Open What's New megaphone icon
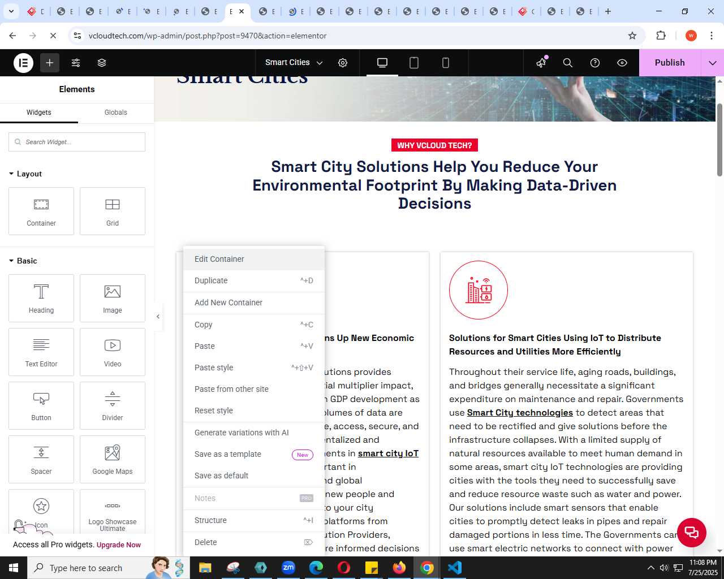The height and width of the screenshot is (579, 724). pyautogui.click(x=541, y=63)
